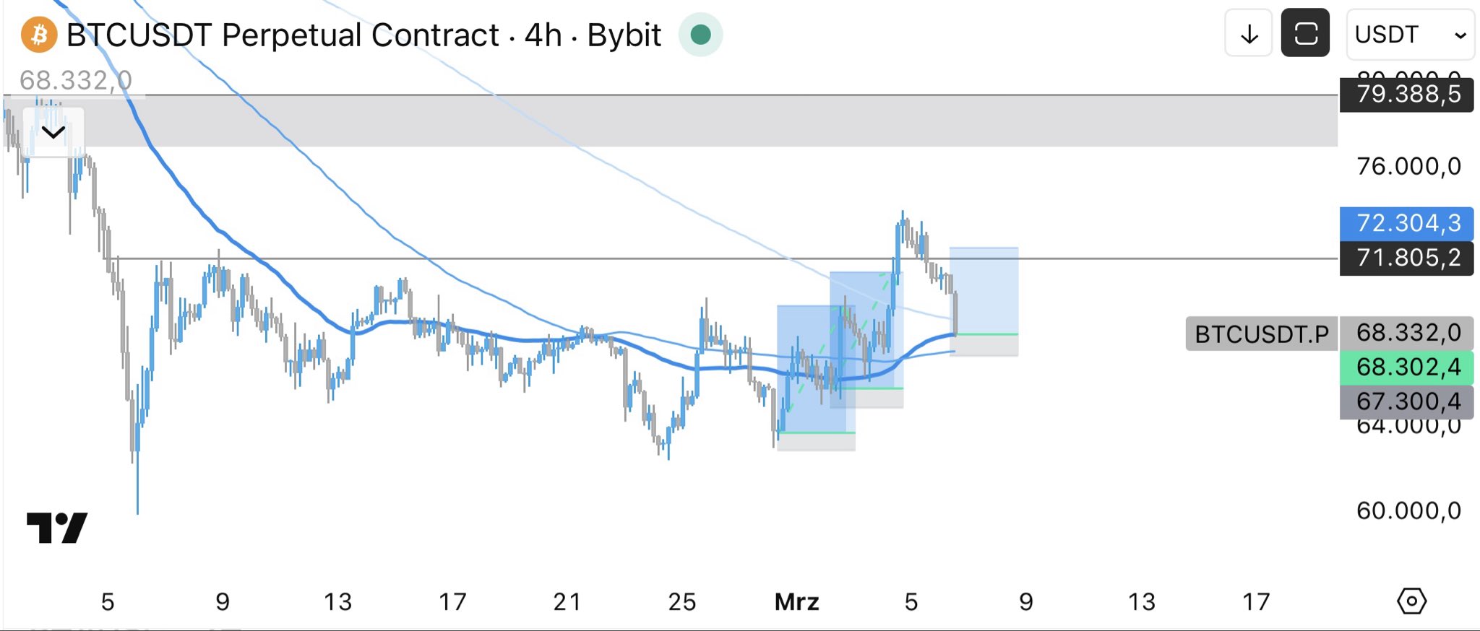This screenshot has height=631, width=1480.
Task: Click the green 68.302,4 price label
Action: pyautogui.click(x=1406, y=367)
